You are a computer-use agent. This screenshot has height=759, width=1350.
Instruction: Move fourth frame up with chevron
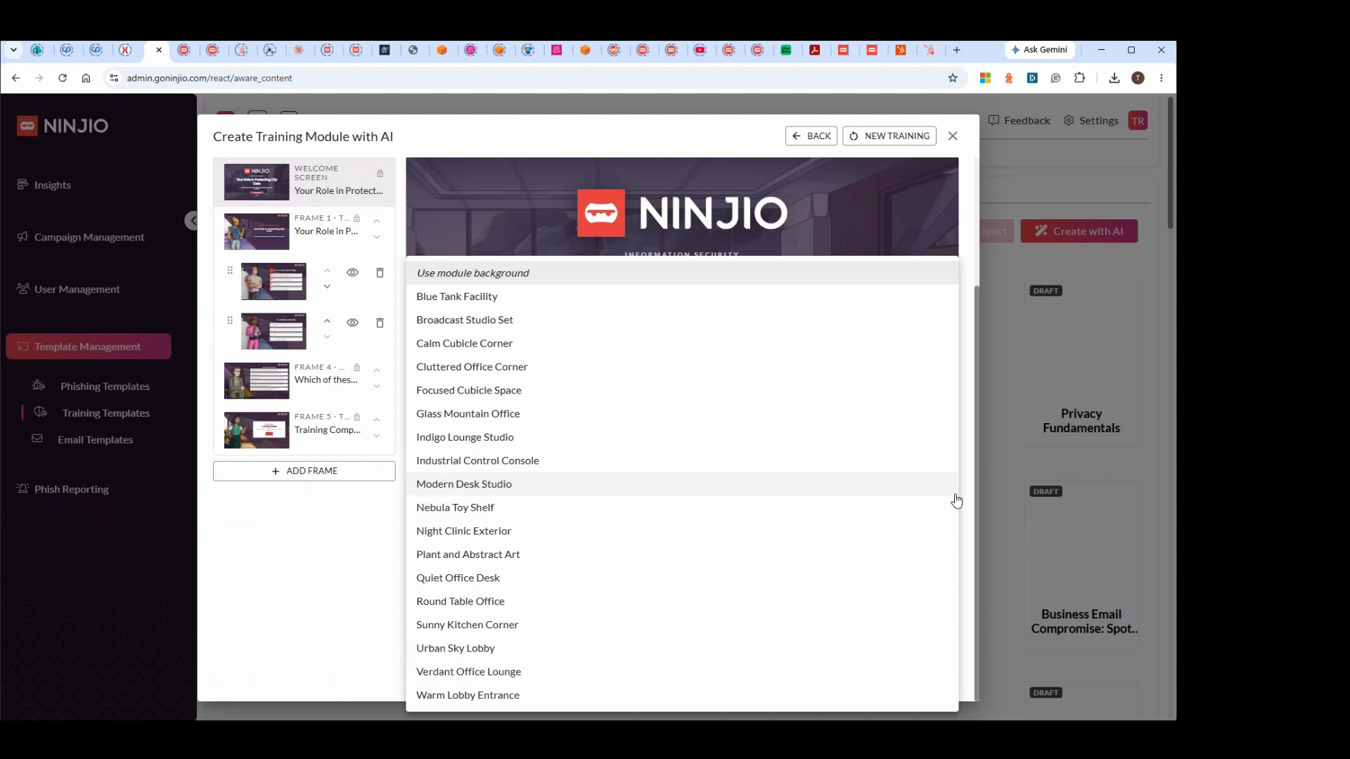[x=327, y=321]
